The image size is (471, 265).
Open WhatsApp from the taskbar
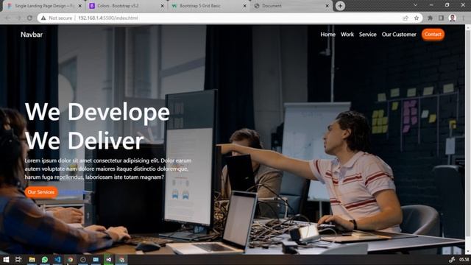click(x=45, y=260)
